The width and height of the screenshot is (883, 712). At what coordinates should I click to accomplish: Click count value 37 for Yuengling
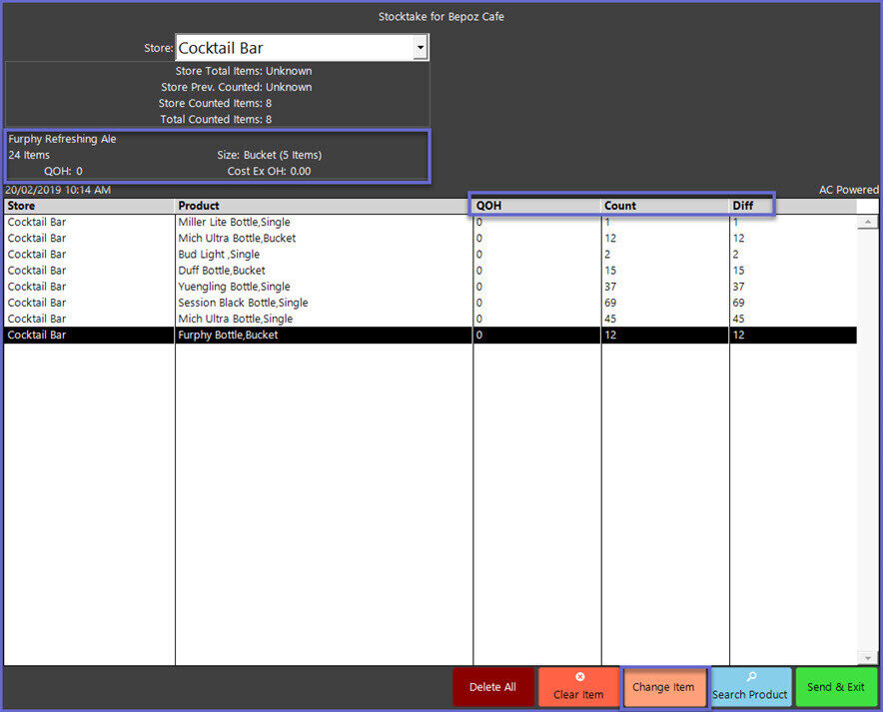click(610, 287)
